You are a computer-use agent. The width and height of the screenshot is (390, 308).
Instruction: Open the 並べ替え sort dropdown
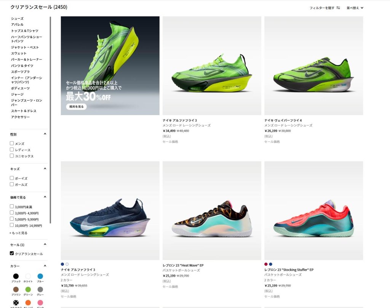355,8
